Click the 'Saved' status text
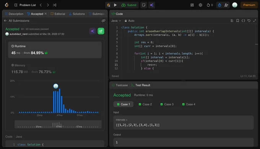This screenshot has height=149, width=260. (115, 76)
